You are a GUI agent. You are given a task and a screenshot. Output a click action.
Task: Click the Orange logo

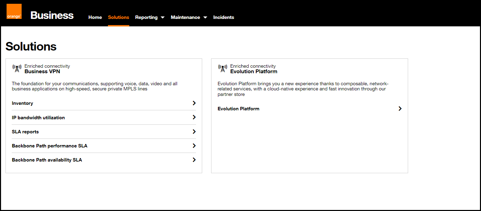tap(14, 11)
